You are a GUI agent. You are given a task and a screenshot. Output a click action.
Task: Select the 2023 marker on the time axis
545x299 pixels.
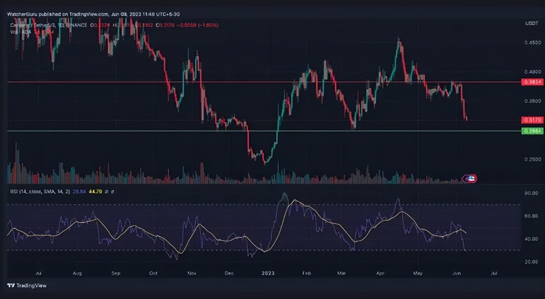click(x=268, y=273)
